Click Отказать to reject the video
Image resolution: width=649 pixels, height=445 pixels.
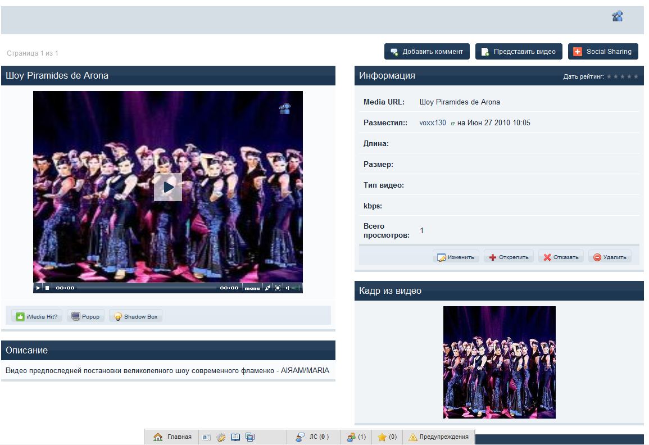(x=561, y=257)
